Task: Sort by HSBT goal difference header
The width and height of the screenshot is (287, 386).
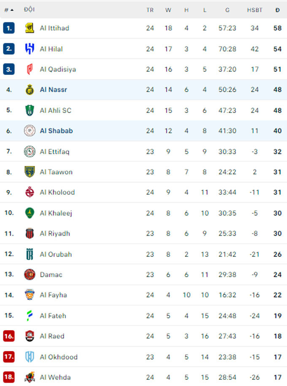Action: [255, 10]
